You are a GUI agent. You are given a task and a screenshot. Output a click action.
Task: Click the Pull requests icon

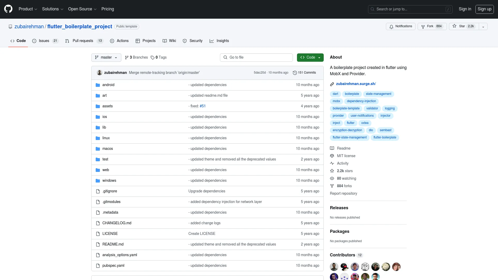point(67,41)
